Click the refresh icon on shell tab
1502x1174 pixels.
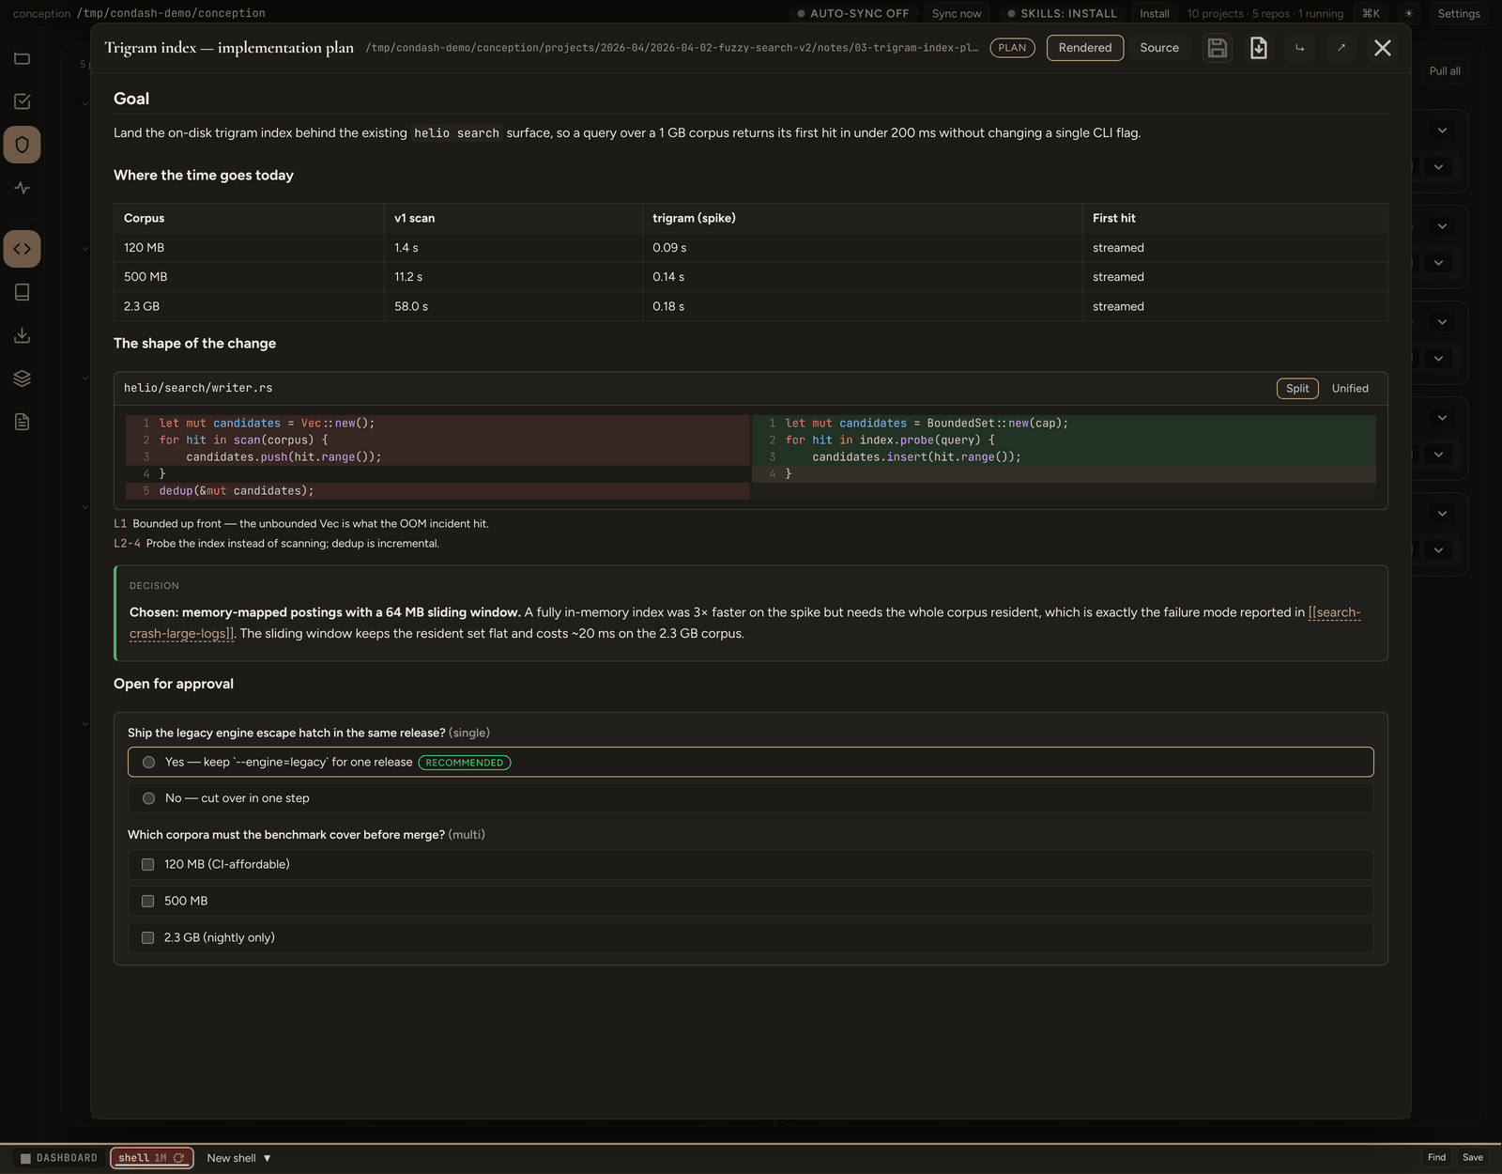[178, 1158]
